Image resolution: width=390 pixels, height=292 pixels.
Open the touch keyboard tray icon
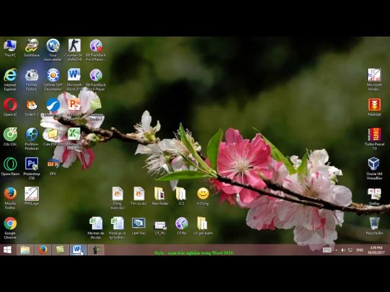pyautogui.click(x=327, y=250)
